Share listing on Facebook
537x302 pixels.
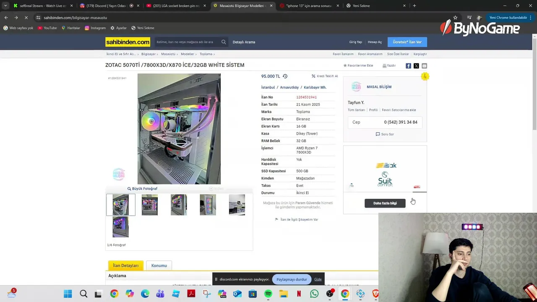[408, 66]
